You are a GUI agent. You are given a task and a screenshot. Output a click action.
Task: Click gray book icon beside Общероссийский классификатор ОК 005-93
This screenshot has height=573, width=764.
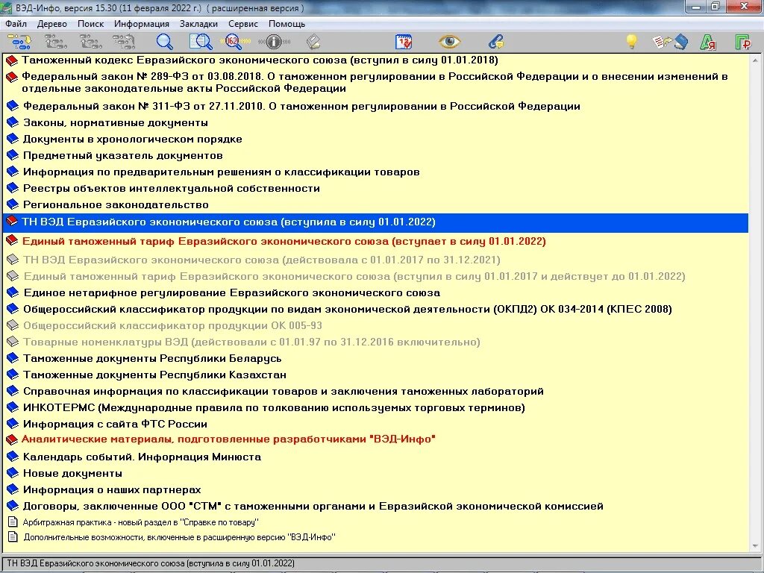tap(12, 325)
